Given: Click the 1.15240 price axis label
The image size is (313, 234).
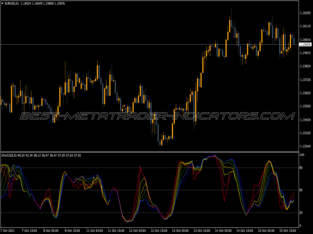Looking at the screenshot, I should (x=305, y=146).
